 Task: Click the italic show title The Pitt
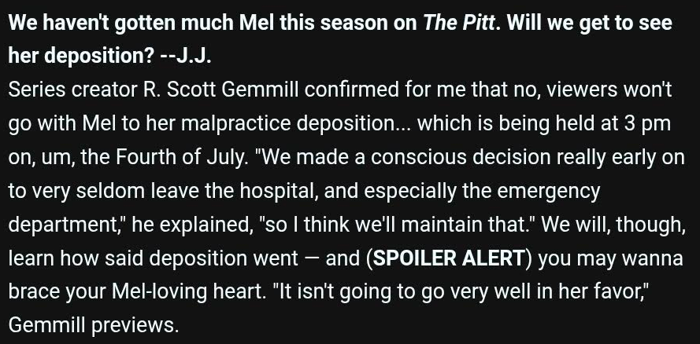[x=458, y=23]
